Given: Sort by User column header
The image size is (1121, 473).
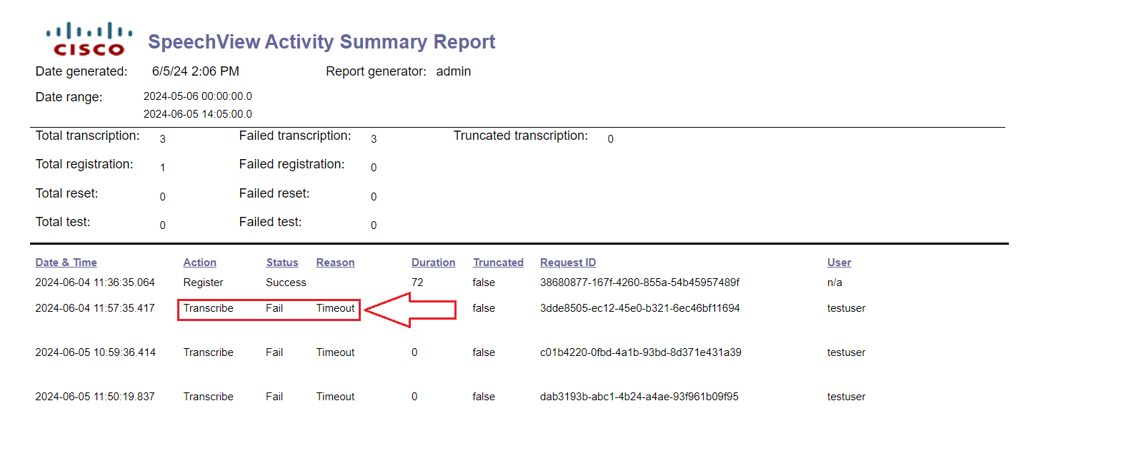Looking at the screenshot, I should point(839,263).
